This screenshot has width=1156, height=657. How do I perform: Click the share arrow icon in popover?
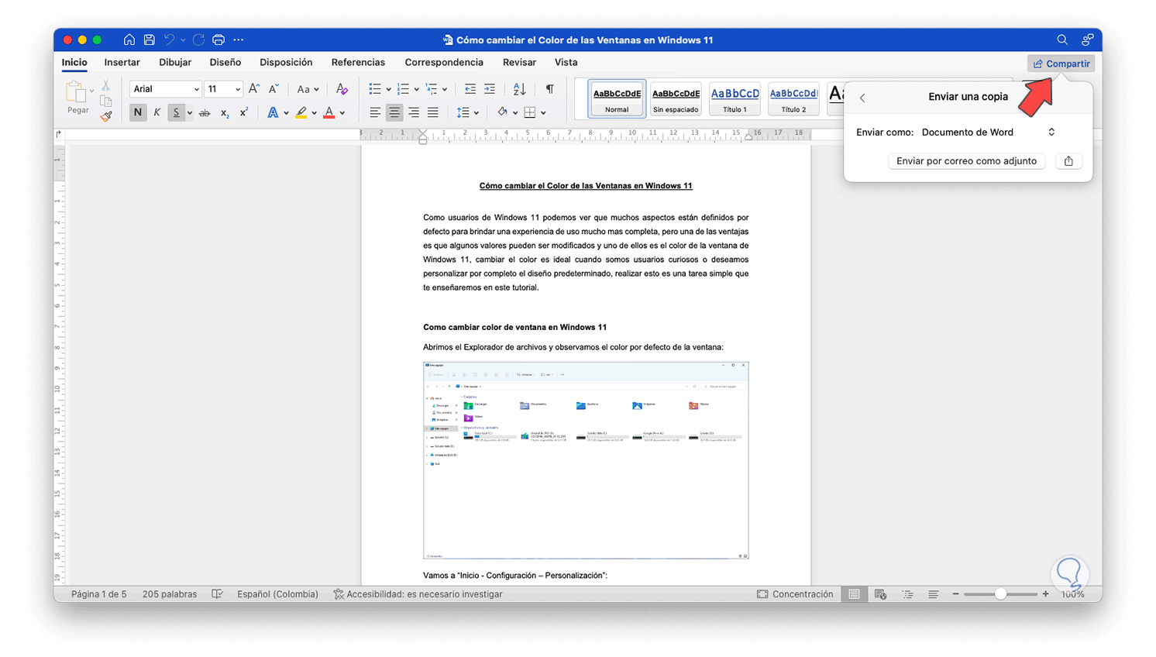tap(1068, 161)
